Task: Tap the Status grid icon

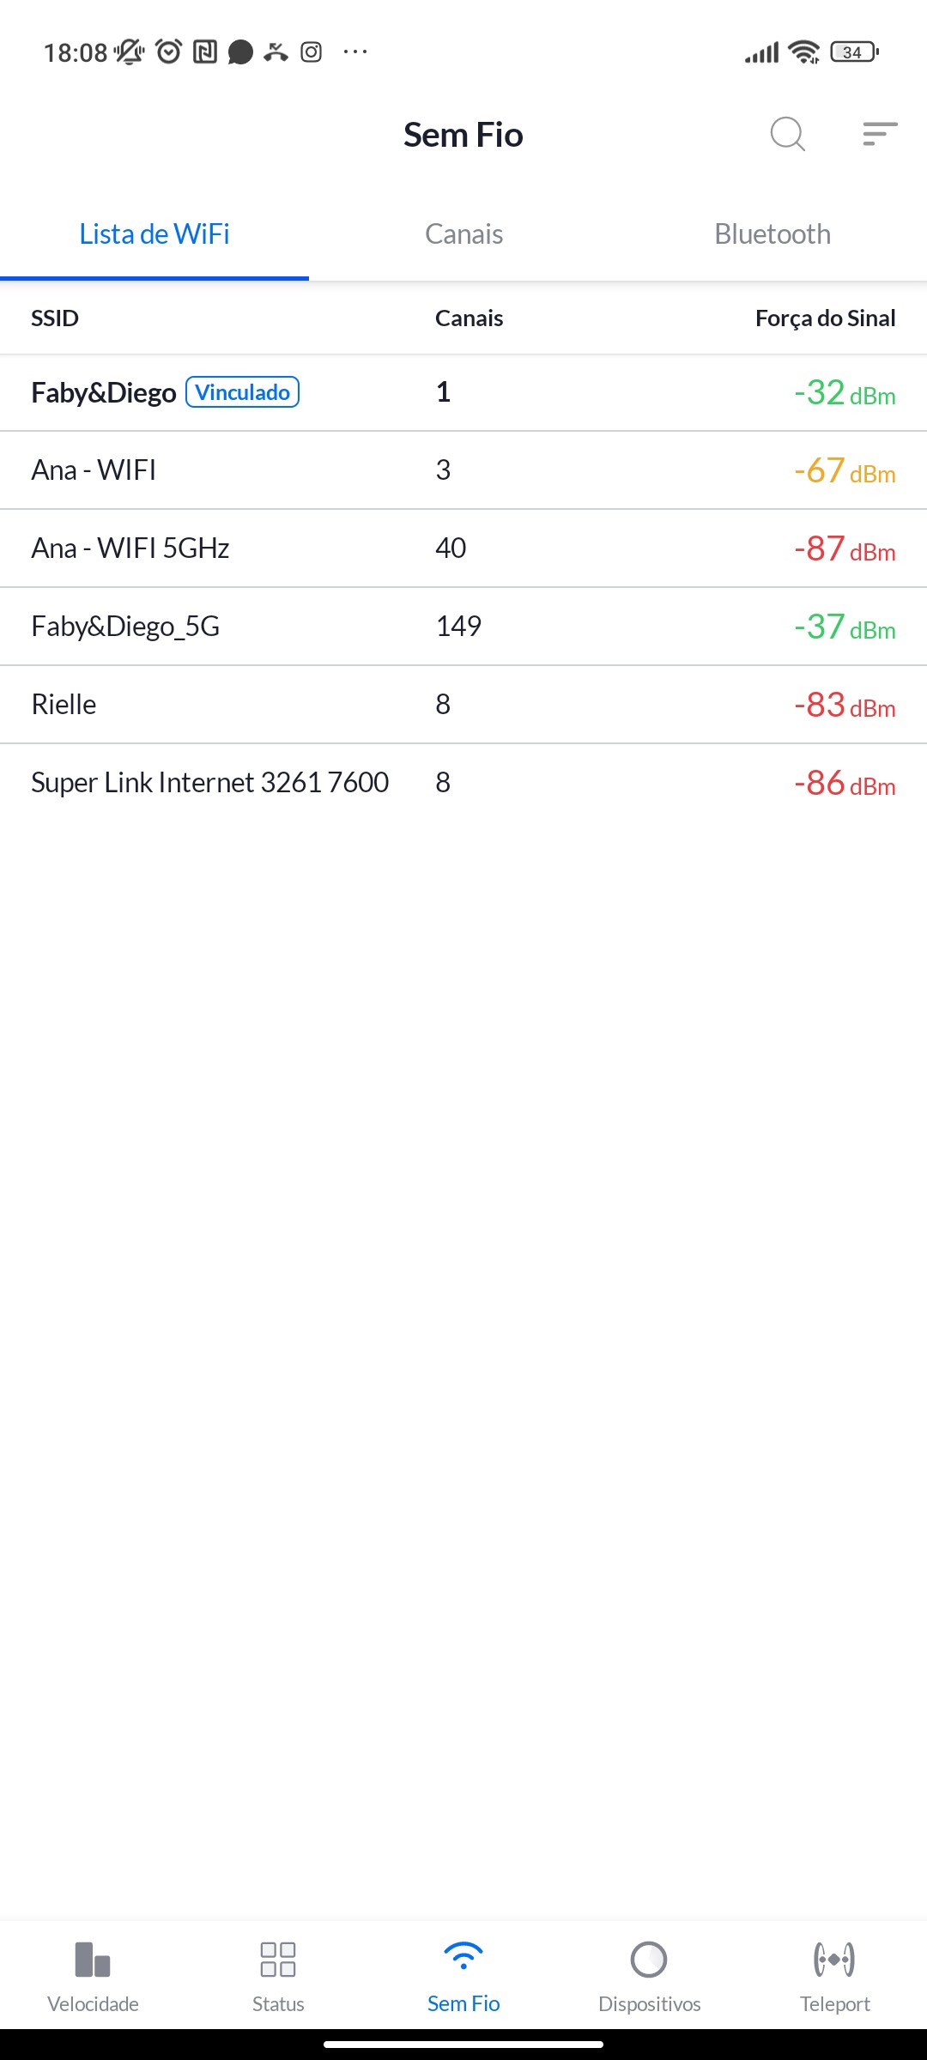Action: 278,1960
